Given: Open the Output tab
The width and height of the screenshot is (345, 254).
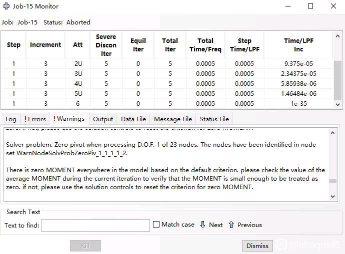Looking at the screenshot, I should point(103,119).
